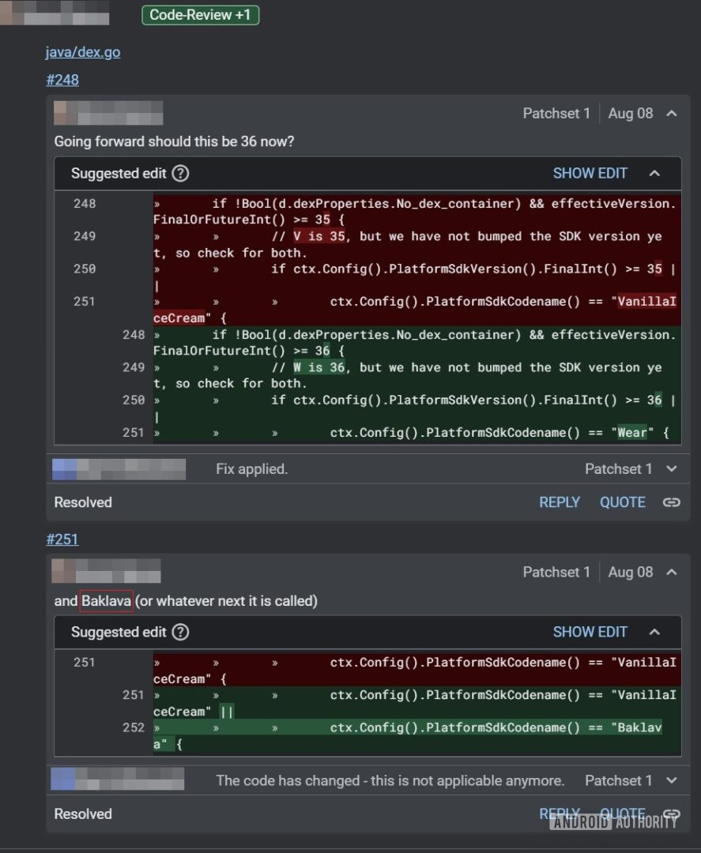The width and height of the screenshot is (701, 853).
Task: Collapse the second Suggested edit diff
Action: pyautogui.click(x=654, y=632)
